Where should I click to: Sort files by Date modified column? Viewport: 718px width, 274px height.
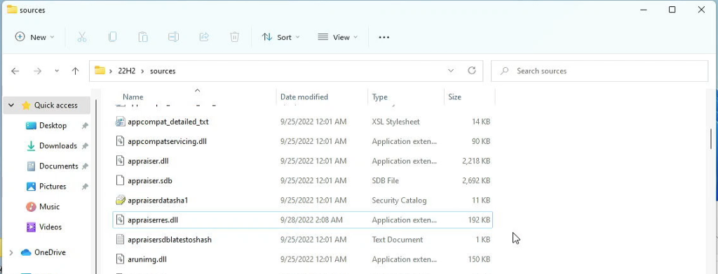[304, 97]
